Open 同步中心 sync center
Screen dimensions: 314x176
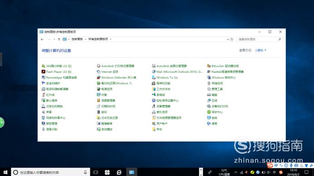(x=215, y=112)
